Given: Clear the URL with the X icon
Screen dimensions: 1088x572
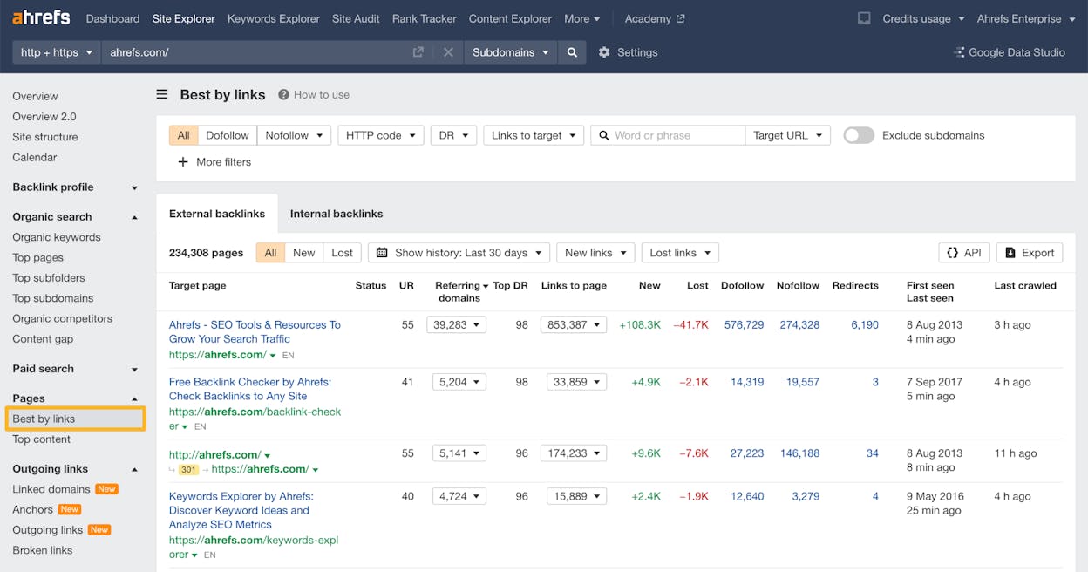Looking at the screenshot, I should tap(448, 52).
